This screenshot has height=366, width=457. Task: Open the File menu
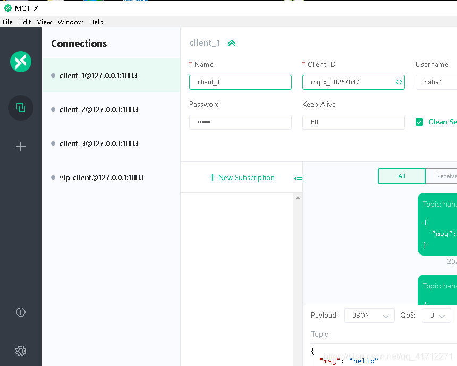7,22
